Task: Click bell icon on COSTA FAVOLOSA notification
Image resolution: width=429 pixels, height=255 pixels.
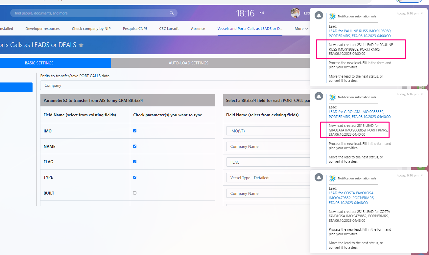Action: point(319,177)
